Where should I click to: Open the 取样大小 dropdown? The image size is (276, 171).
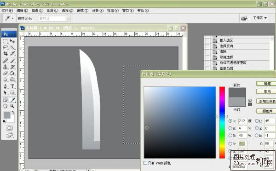click(x=54, y=18)
